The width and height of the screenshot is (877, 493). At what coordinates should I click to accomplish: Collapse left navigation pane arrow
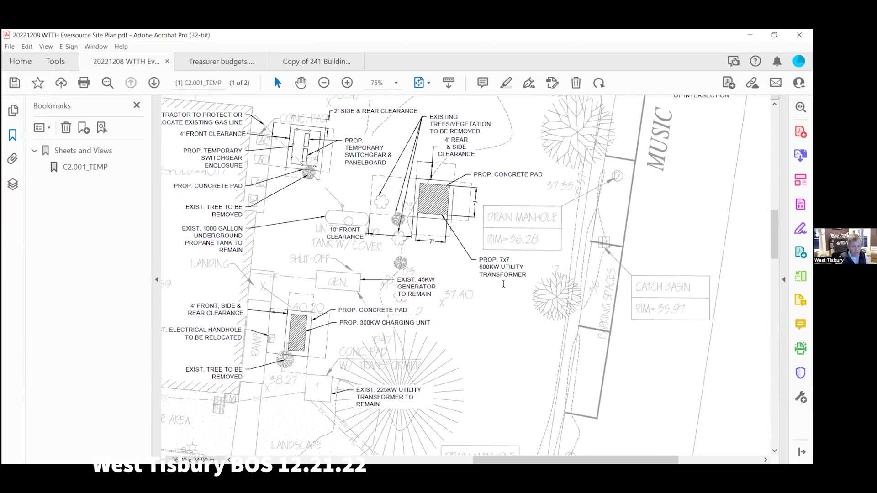(x=157, y=279)
